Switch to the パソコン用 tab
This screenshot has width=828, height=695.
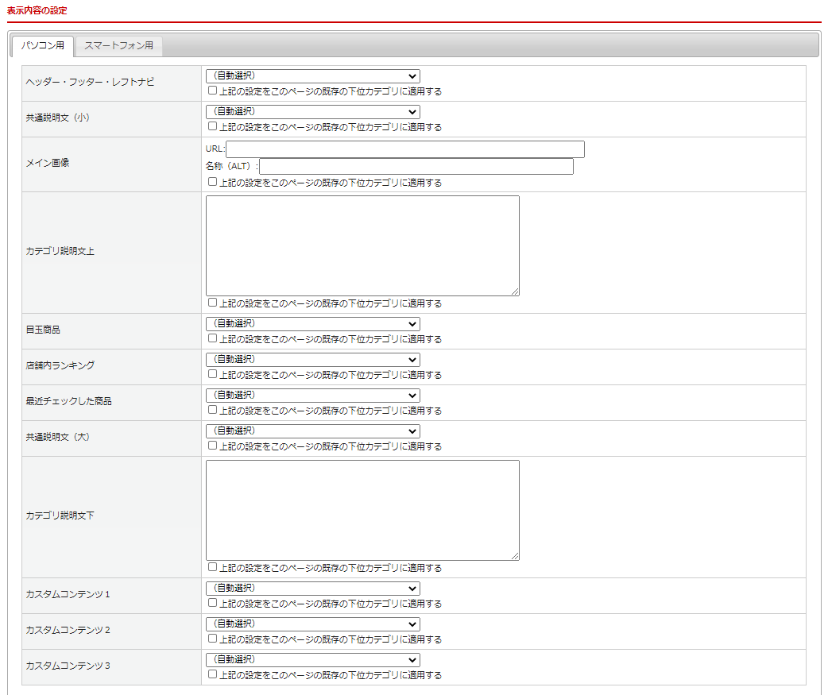point(43,46)
